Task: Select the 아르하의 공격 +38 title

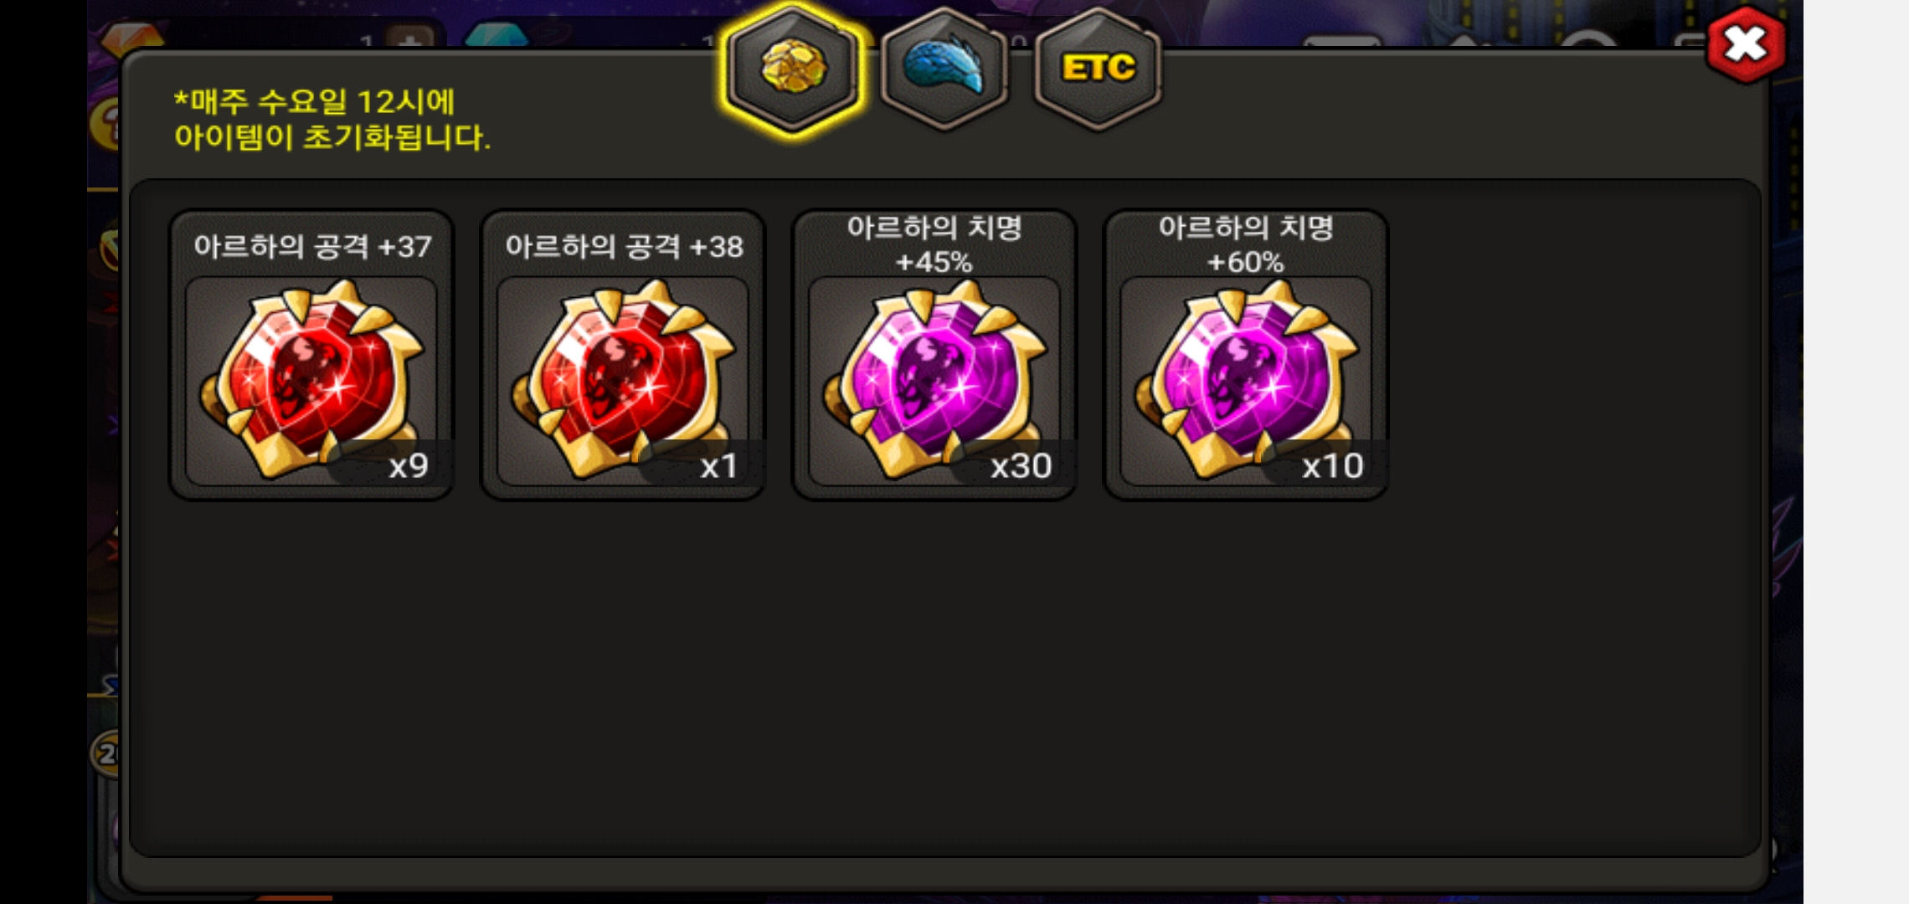Action: point(624,246)
